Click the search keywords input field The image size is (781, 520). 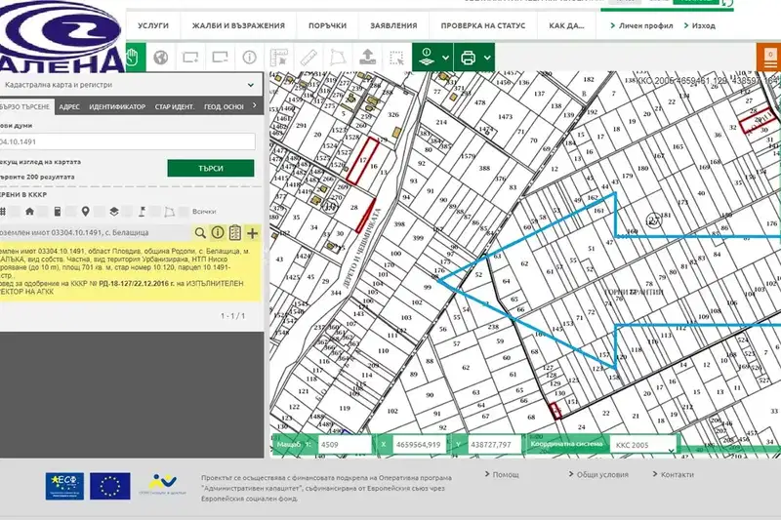tap(127, 141)
